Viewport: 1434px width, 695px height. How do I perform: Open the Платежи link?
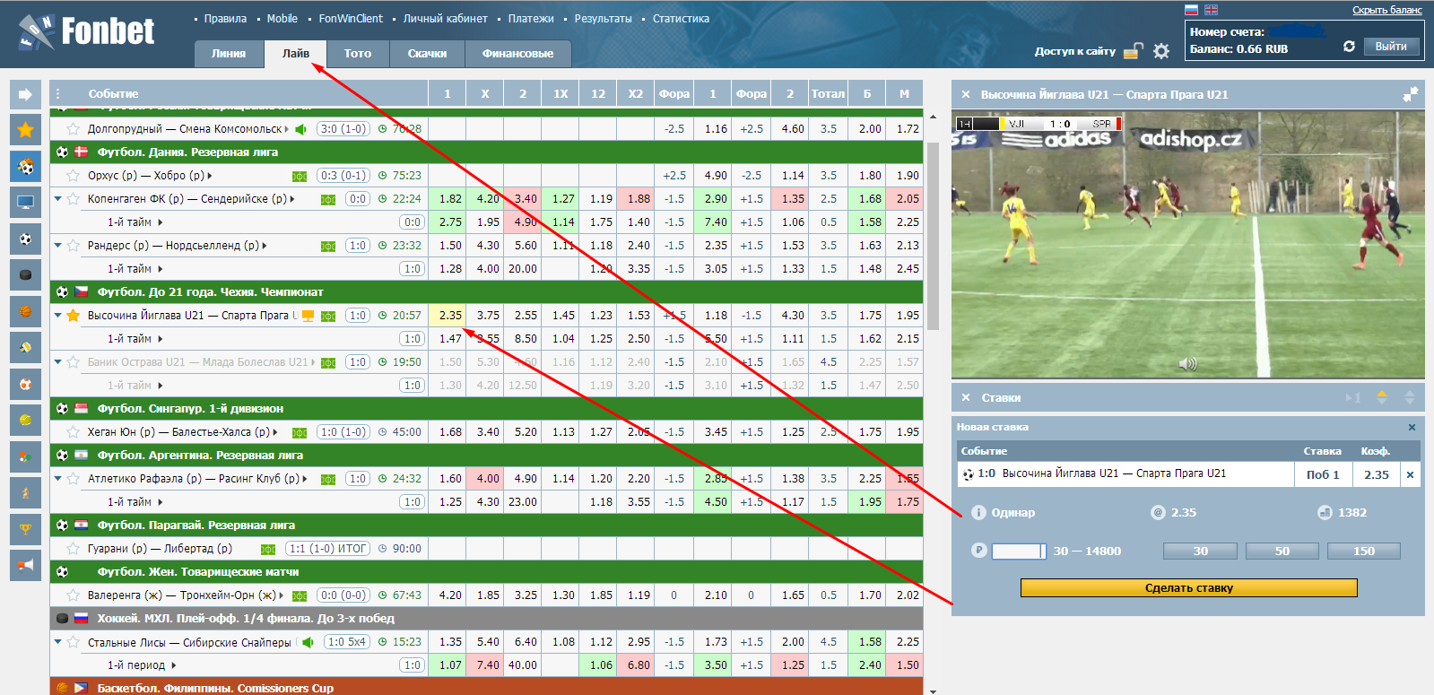pyautogui.click(x=531, y=19)
